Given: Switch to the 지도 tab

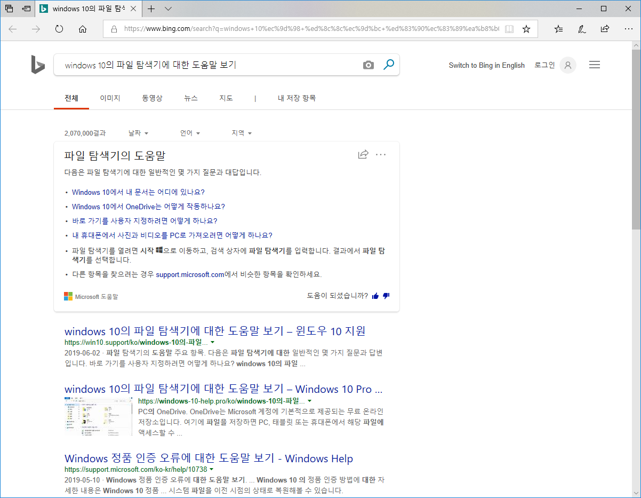Looking at the screenshot, I should (226, 98).
